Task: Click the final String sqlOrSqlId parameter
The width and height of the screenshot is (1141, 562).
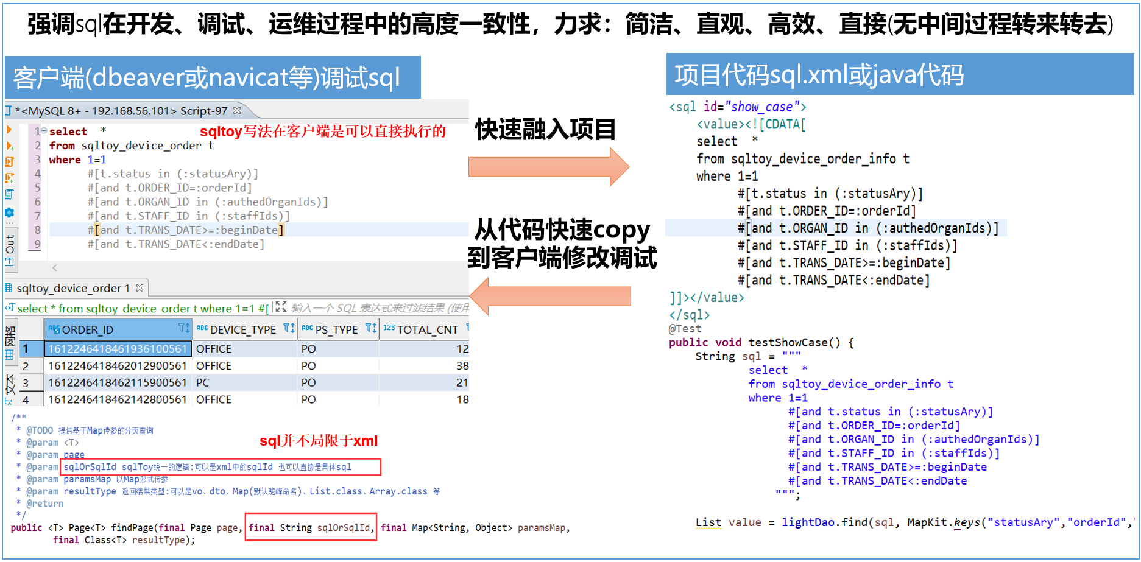Action: 311,527
